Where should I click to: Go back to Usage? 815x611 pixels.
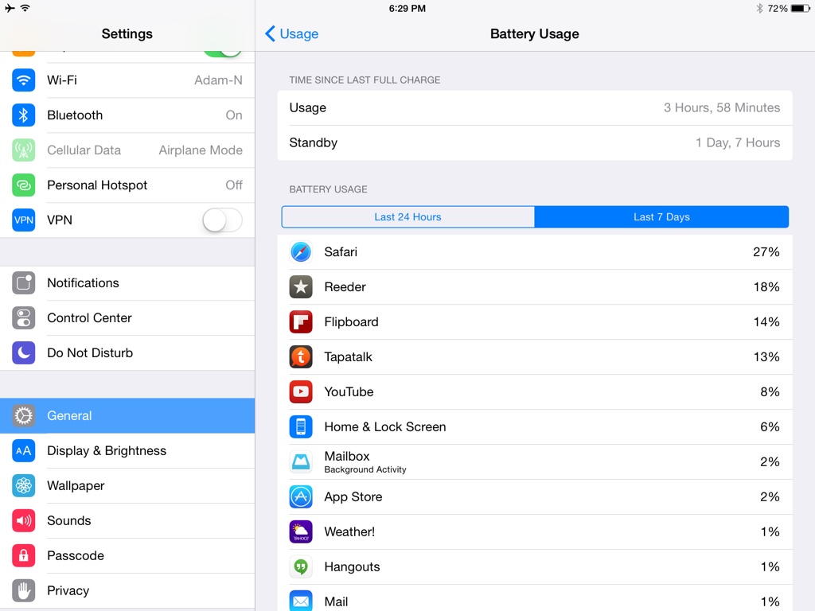coord(292,33)
